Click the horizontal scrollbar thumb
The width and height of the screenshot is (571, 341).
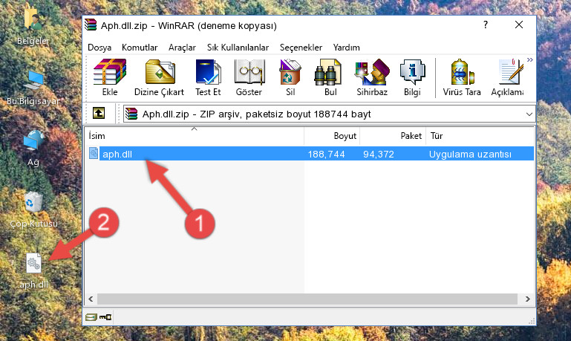coord(307,299)
